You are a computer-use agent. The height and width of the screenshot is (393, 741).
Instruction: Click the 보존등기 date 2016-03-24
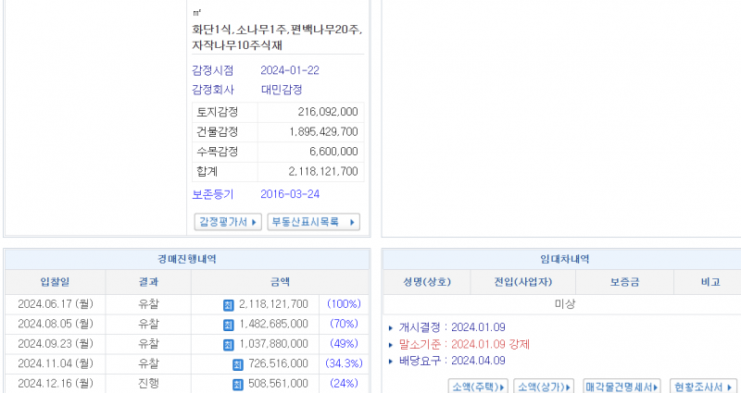click(289, 194)
